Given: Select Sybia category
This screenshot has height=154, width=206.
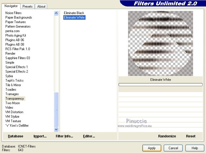Looking at the screenshot, I should pos(9,76).
